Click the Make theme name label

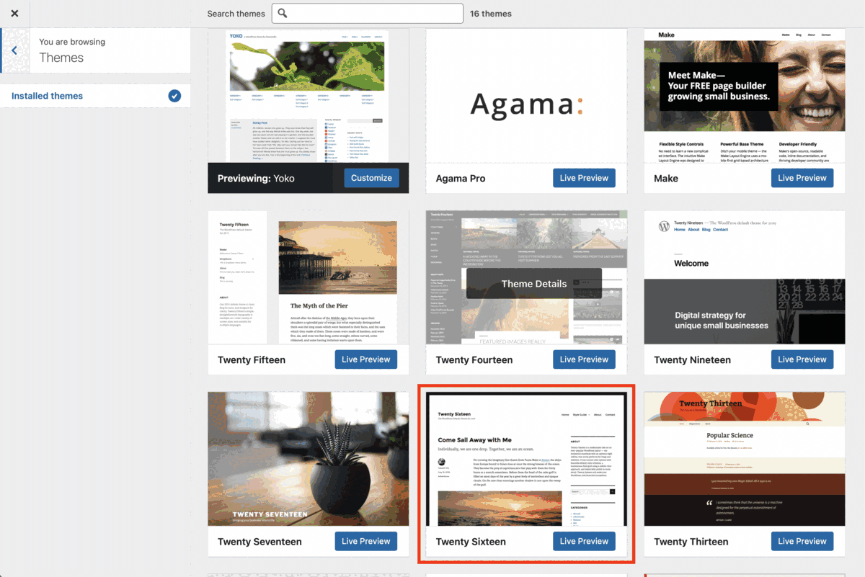(x=666, y=179)
